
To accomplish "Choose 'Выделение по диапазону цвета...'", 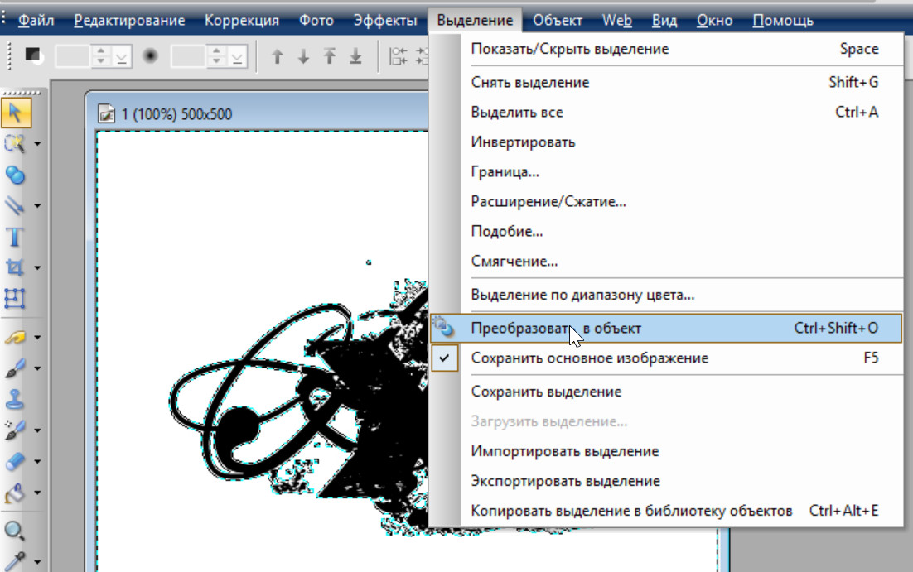I will pos(666,295).
